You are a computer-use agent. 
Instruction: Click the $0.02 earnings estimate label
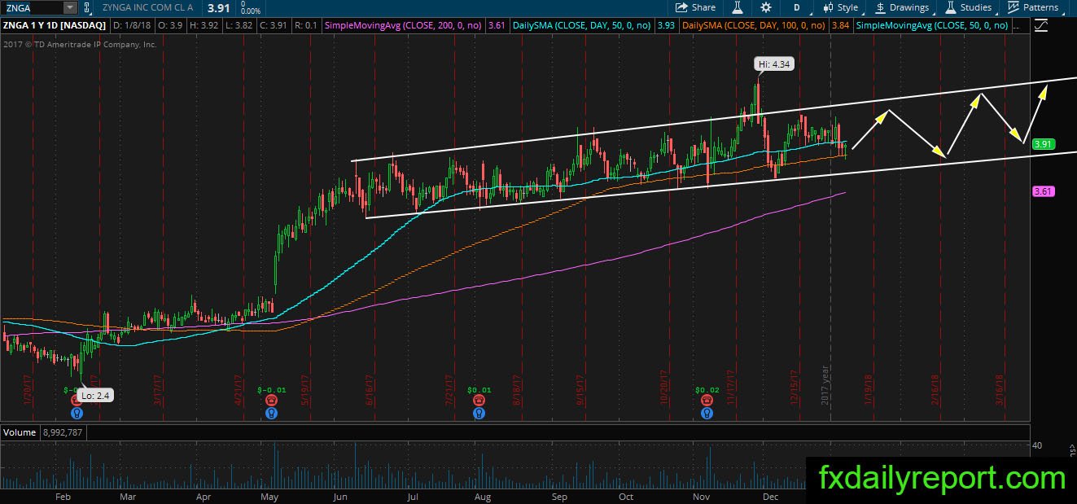point(707,390)
